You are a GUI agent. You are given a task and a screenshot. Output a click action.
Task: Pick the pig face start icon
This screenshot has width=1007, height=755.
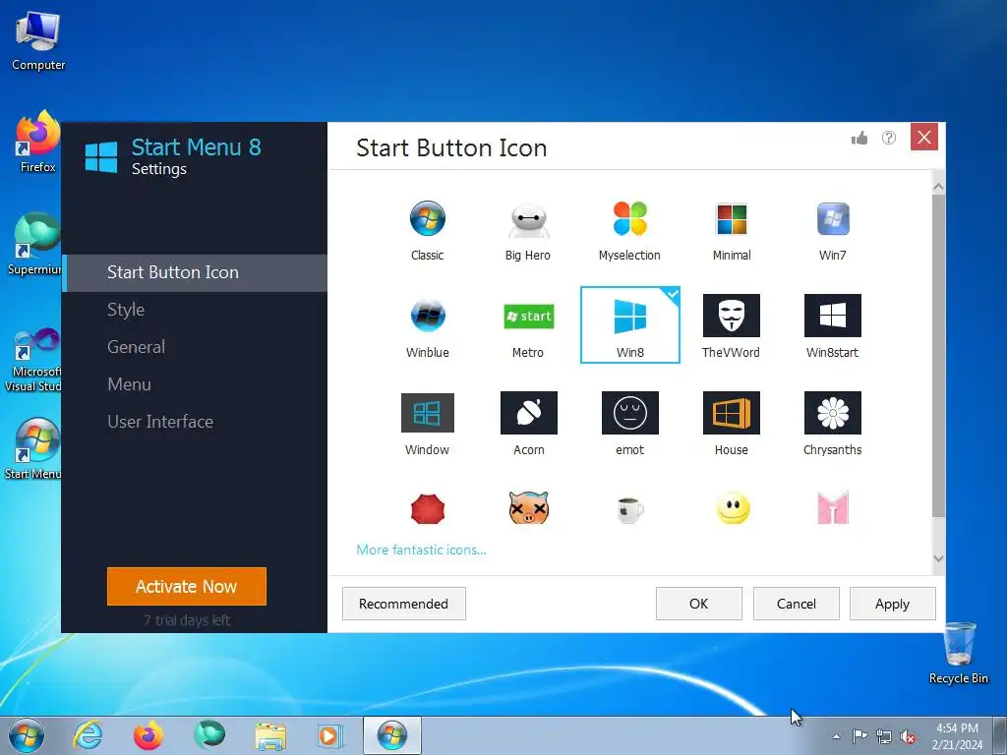528,508
